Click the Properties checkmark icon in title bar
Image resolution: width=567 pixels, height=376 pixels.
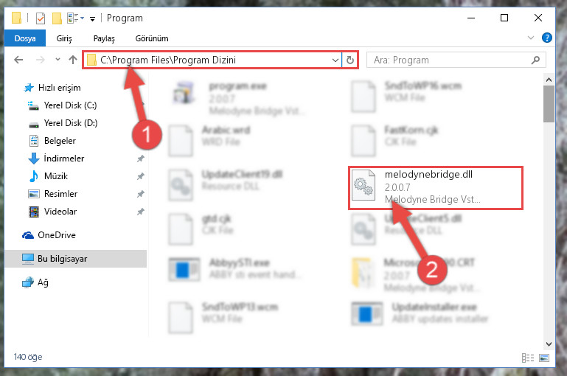point(41,18)
